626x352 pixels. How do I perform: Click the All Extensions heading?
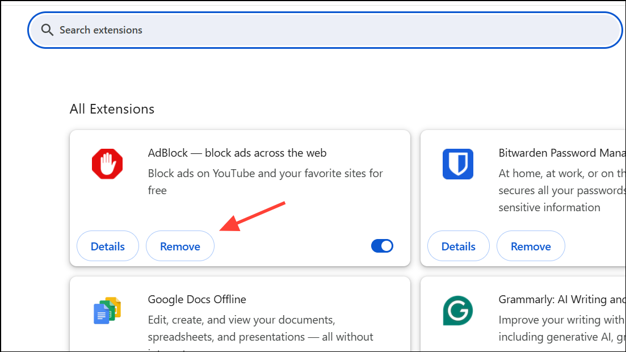tap(112, 108)
